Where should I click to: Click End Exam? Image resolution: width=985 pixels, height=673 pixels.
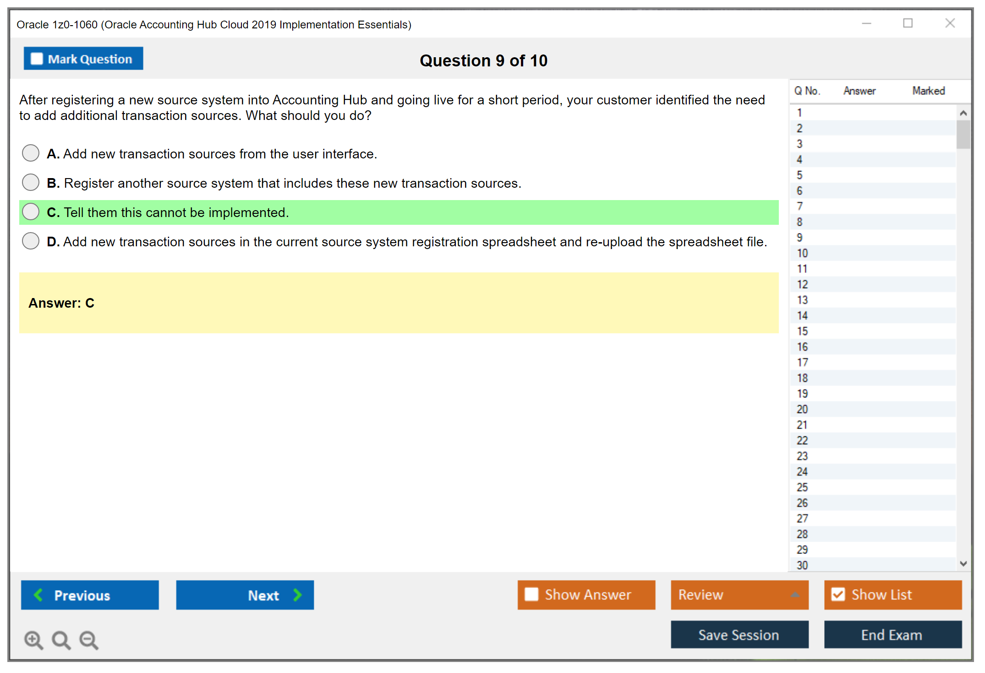tap(892, 635)
